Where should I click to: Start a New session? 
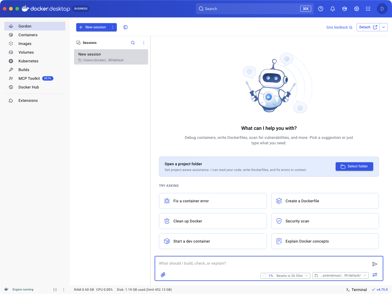point(92,27)
